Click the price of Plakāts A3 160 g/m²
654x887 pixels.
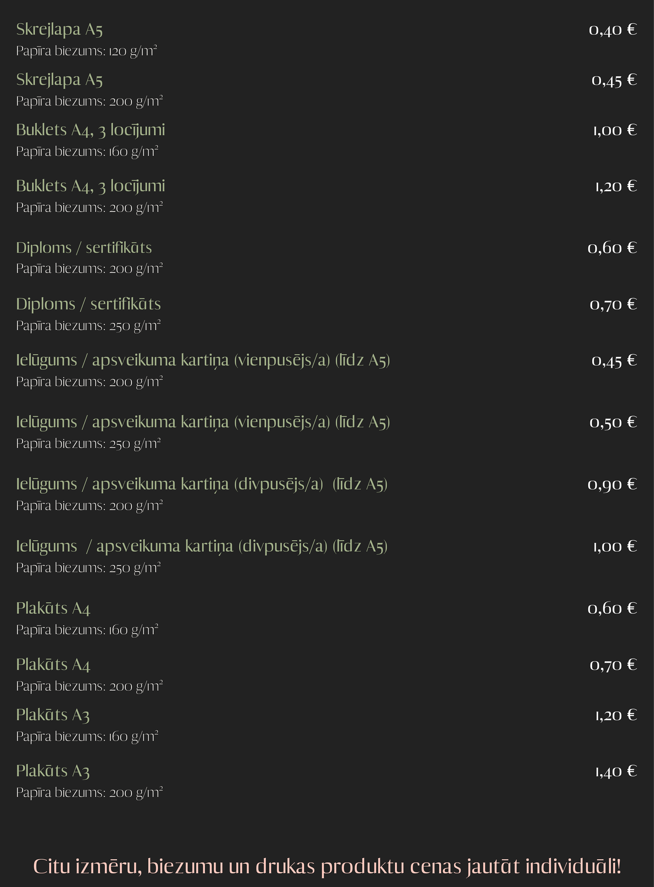[x=616, y=715]
